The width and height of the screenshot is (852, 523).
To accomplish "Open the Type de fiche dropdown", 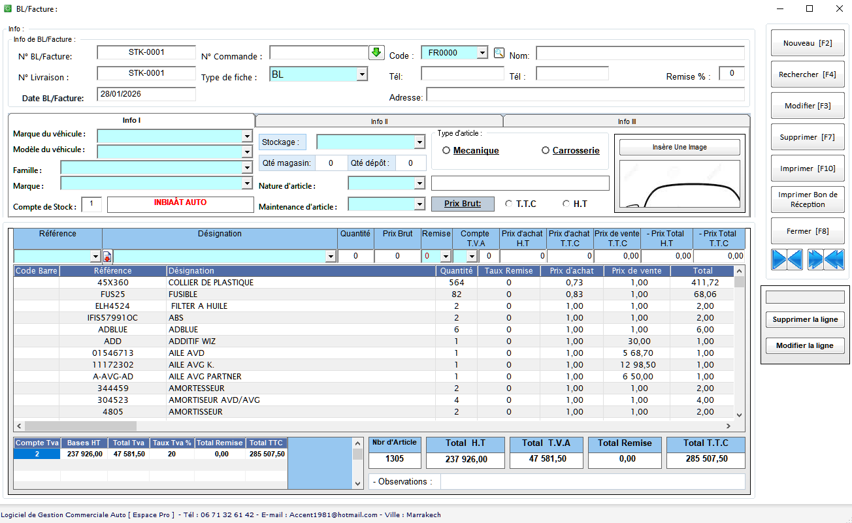I will pyautogui.click(x=362, y=74).
